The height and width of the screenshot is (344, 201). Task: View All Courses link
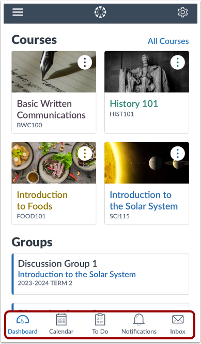click(168, 41)
